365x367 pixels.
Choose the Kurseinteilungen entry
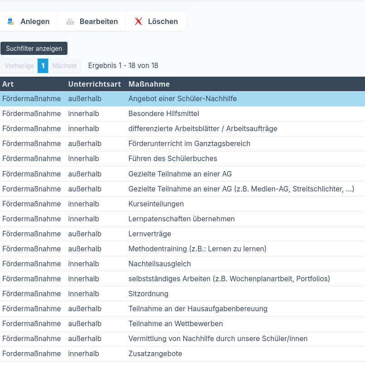156,204
